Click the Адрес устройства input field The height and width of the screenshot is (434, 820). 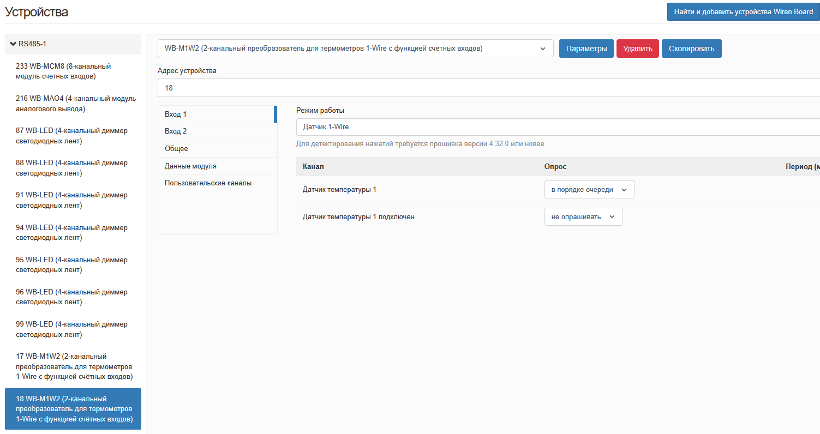(x=486, y=88)
